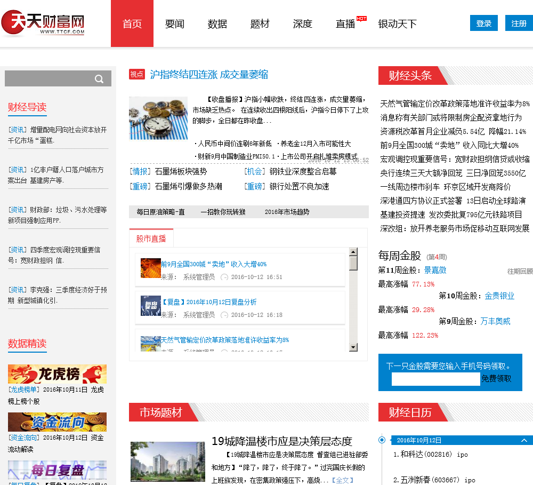Open the 题材 navigation item
This screenshot has height=485, width=533.
[260, 24]
